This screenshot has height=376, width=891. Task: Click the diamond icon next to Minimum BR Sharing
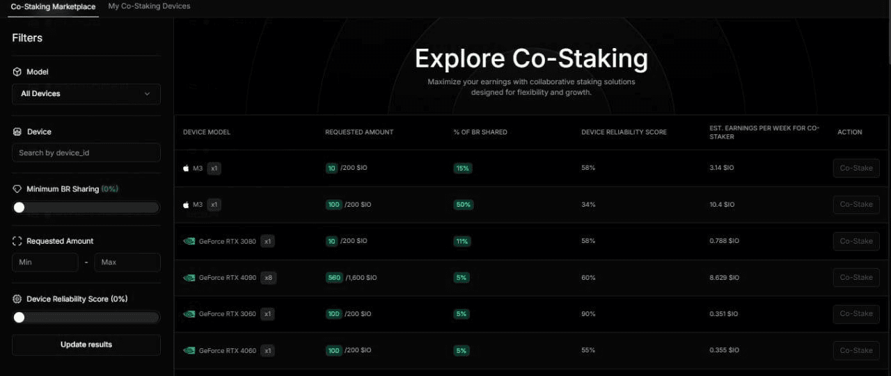17,189
